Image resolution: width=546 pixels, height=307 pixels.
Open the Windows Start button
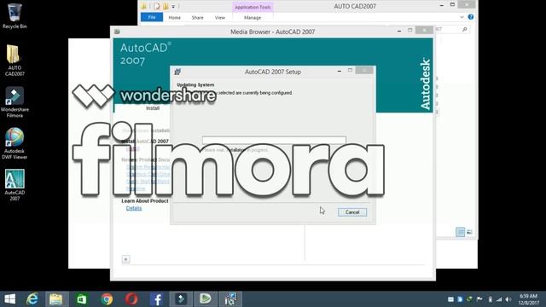point(9,299)
